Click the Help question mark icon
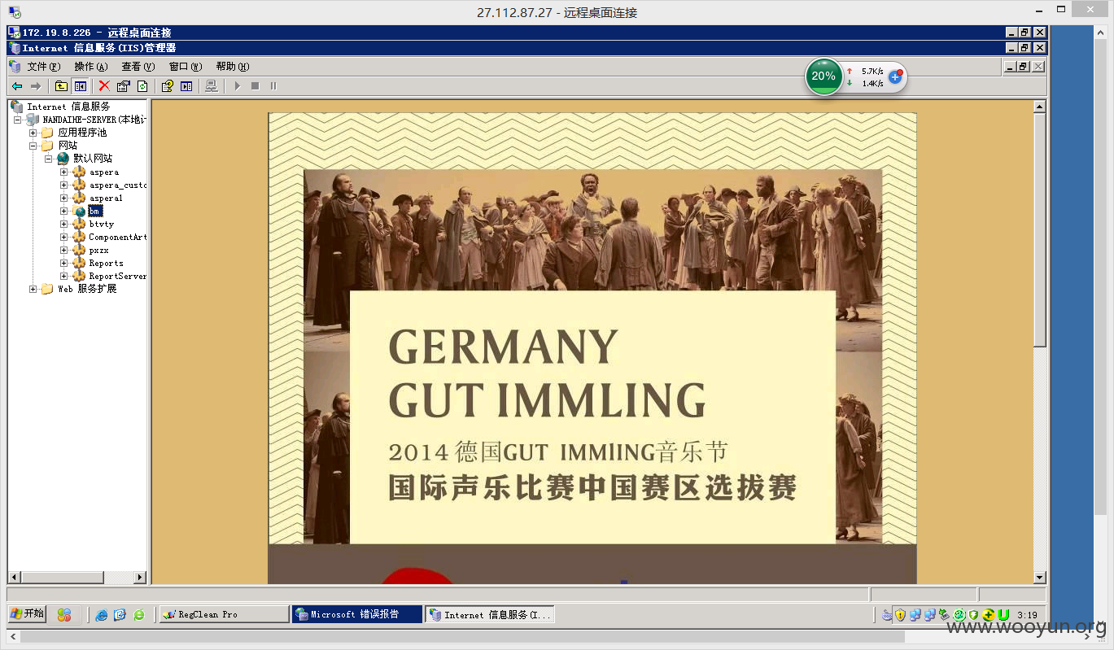Image resolution: width=1114 pixels, height=650 pixels. [168, 86]
